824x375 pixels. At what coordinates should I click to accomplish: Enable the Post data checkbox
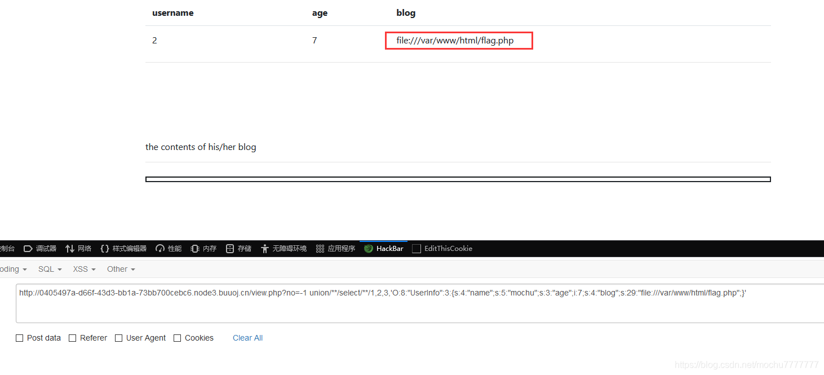coord(20,338)
